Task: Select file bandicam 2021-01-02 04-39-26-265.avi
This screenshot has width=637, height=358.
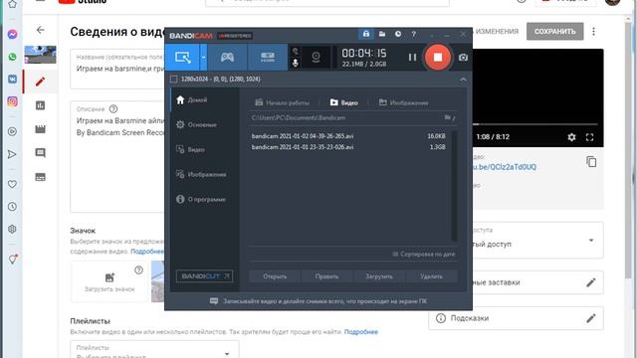Action: coord(348,136)
